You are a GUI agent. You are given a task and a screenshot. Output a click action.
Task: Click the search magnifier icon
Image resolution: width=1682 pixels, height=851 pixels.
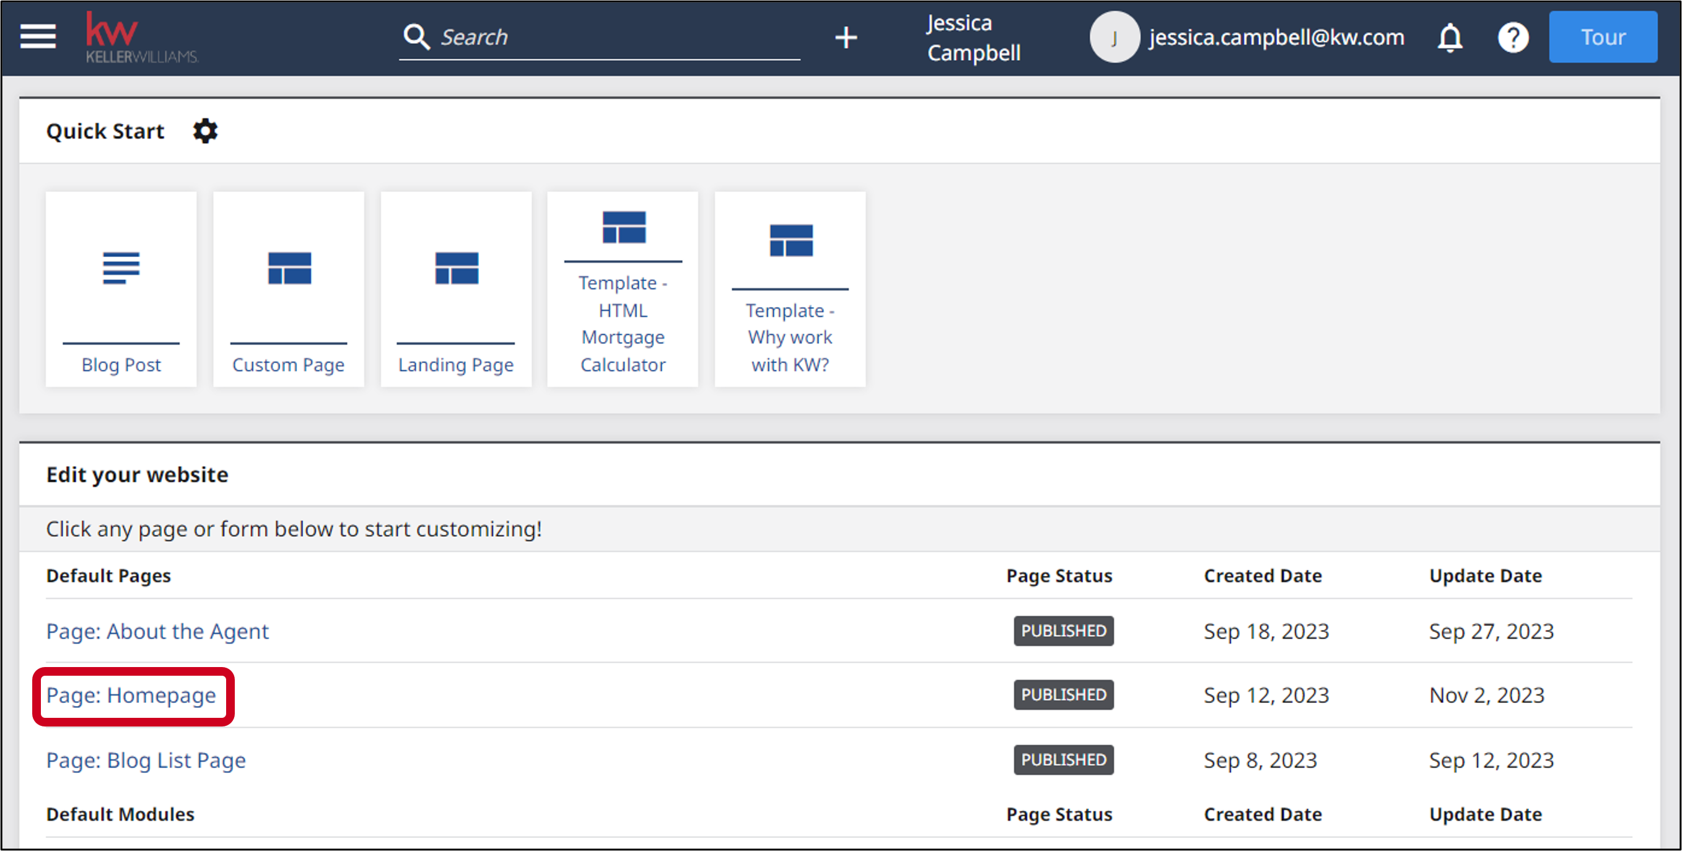tap(416, 37)
